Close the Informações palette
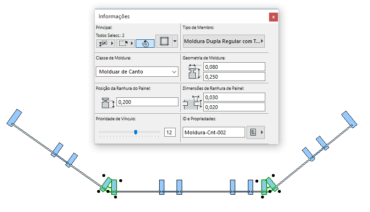The image size is (370, 212). coord(273,17)
